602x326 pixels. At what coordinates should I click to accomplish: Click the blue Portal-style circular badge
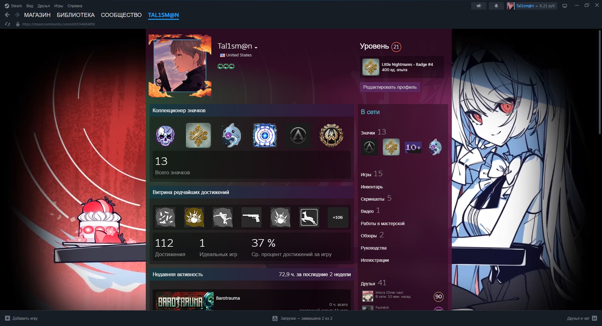(x=265, y=135)
